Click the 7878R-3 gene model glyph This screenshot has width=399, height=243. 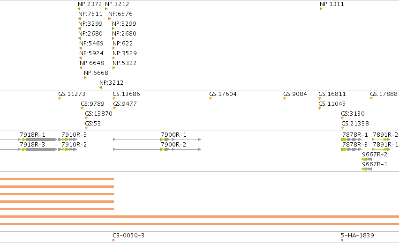(351, 149)
